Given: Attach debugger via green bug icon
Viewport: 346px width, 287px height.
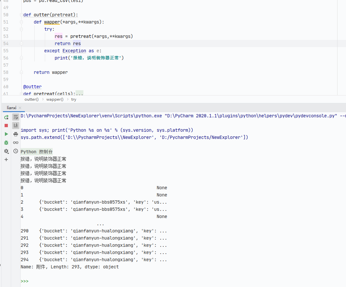Looking at the screenshot, I should tap(6, 143).
